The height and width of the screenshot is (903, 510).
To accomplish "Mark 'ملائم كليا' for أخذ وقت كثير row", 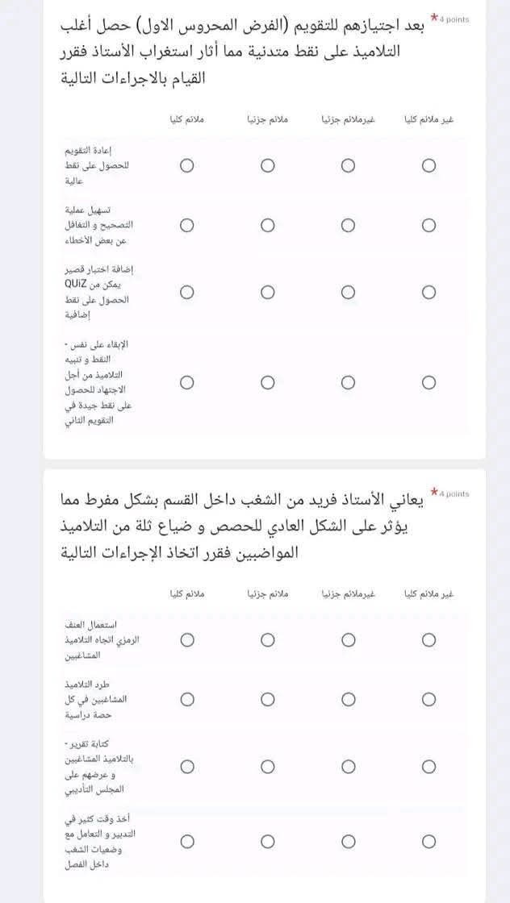I will tap(187, 842).
